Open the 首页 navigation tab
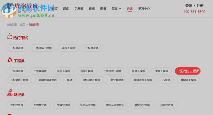The height and width of the screenshot is (115, 213). [55, 9]
